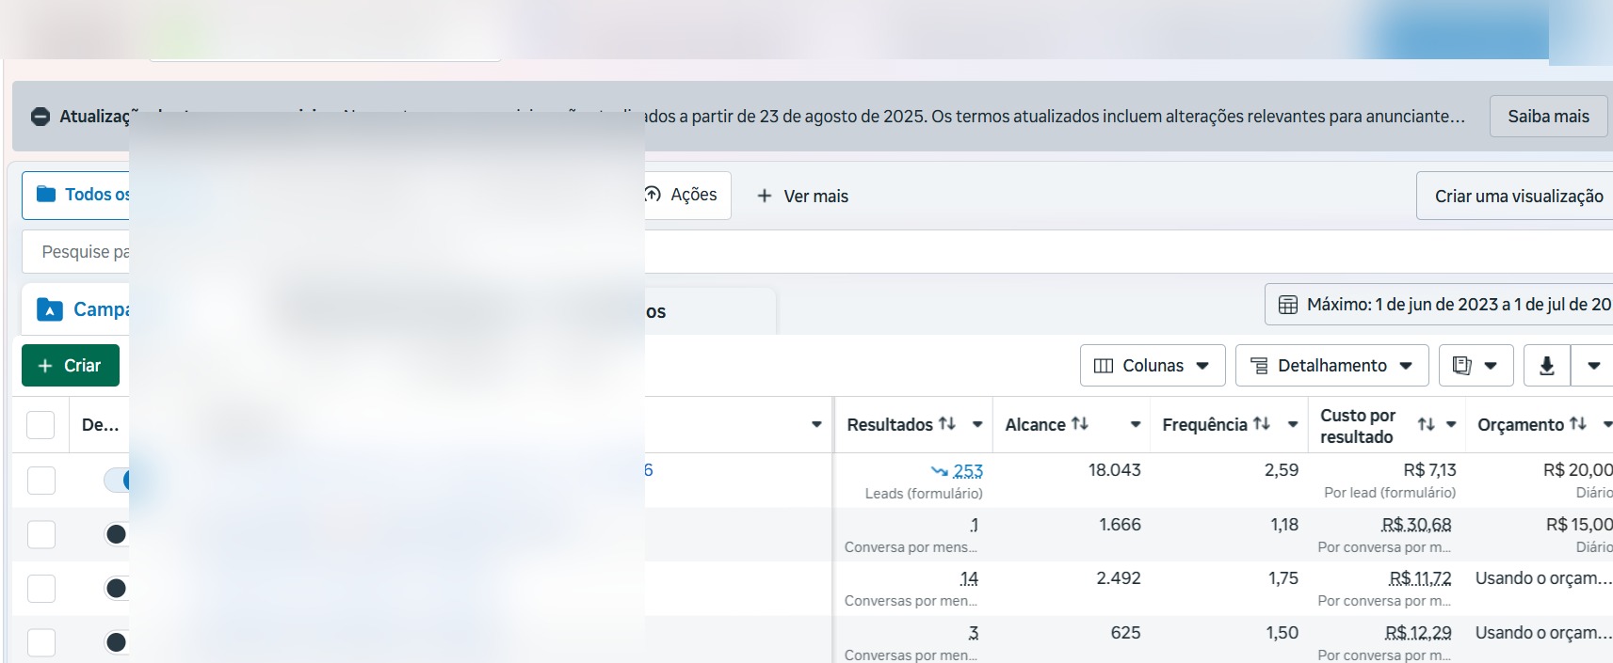Expand the reports dropdown arrow
Image resolution: width=1613 pixels, height=663 pixels.
coord(1491,366)
